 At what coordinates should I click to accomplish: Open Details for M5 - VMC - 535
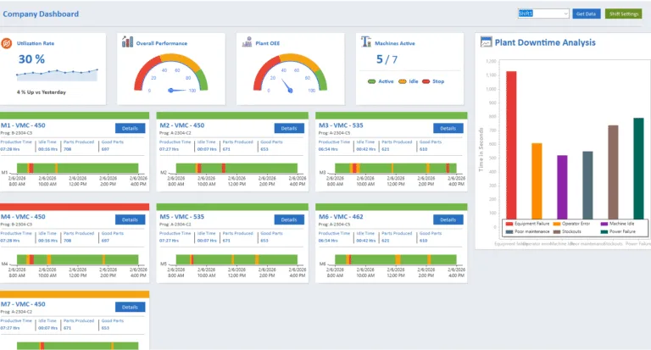click(289, 219)
